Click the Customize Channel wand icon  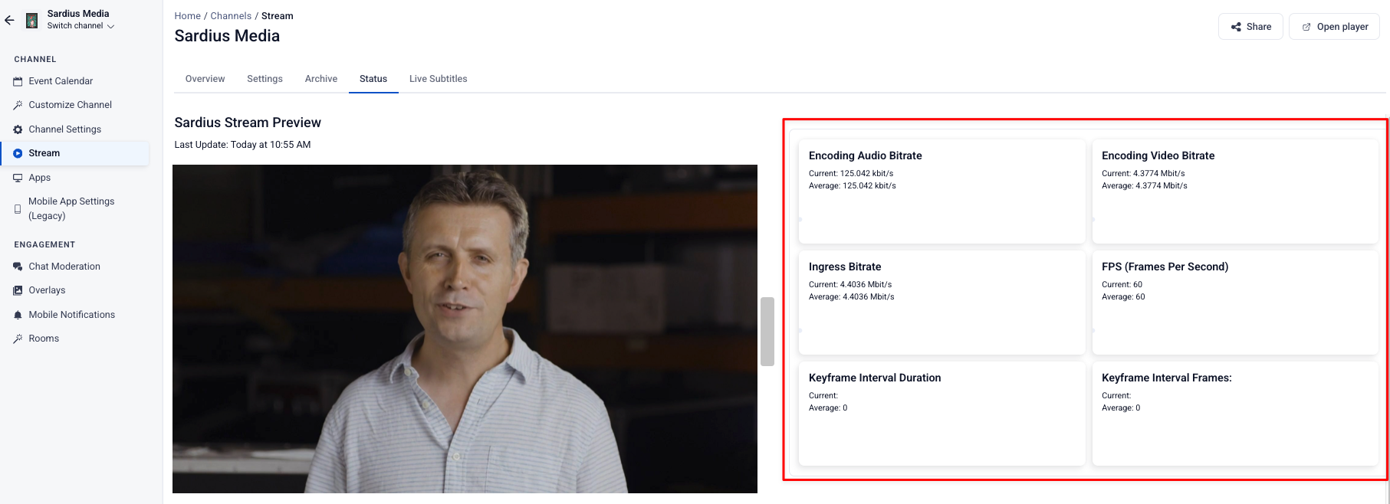18,105
